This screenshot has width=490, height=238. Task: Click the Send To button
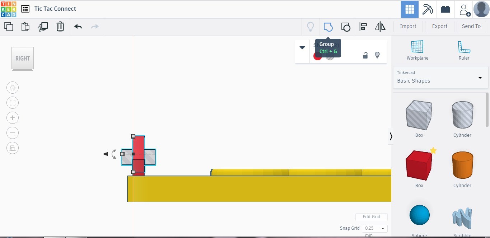[x=471, y=26]
